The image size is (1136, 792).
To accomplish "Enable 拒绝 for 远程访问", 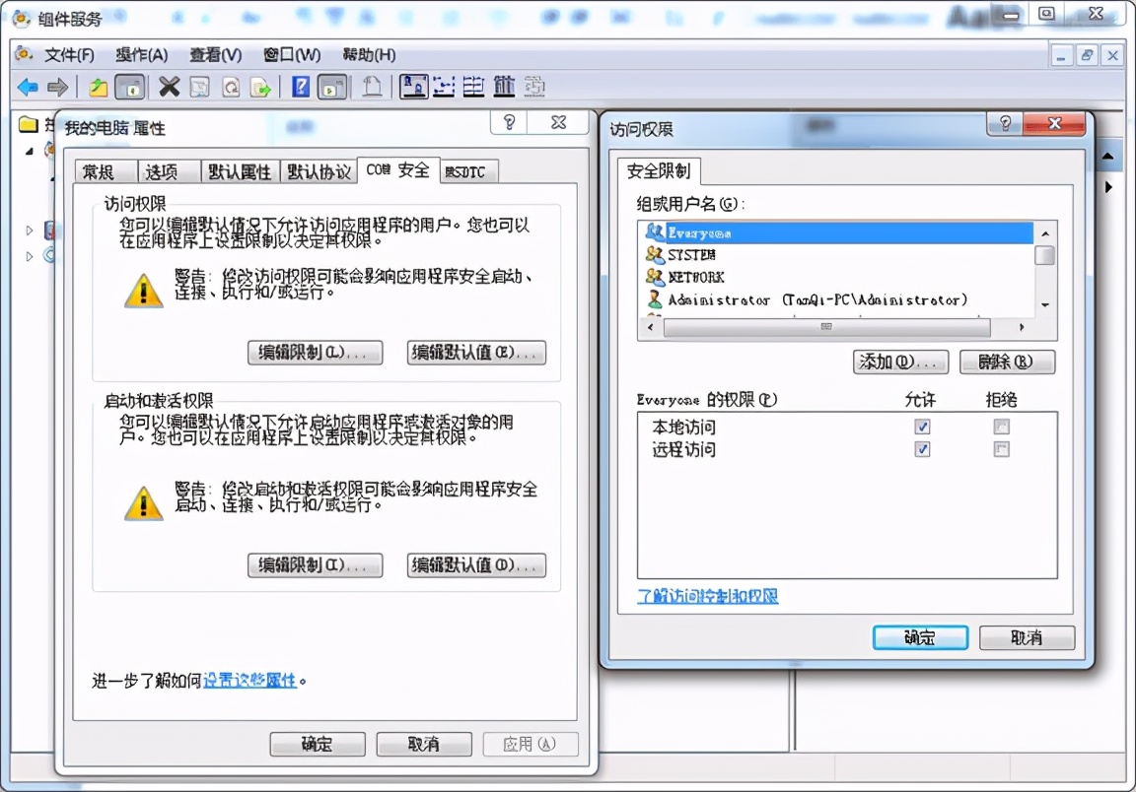I will pos(1001,449).
